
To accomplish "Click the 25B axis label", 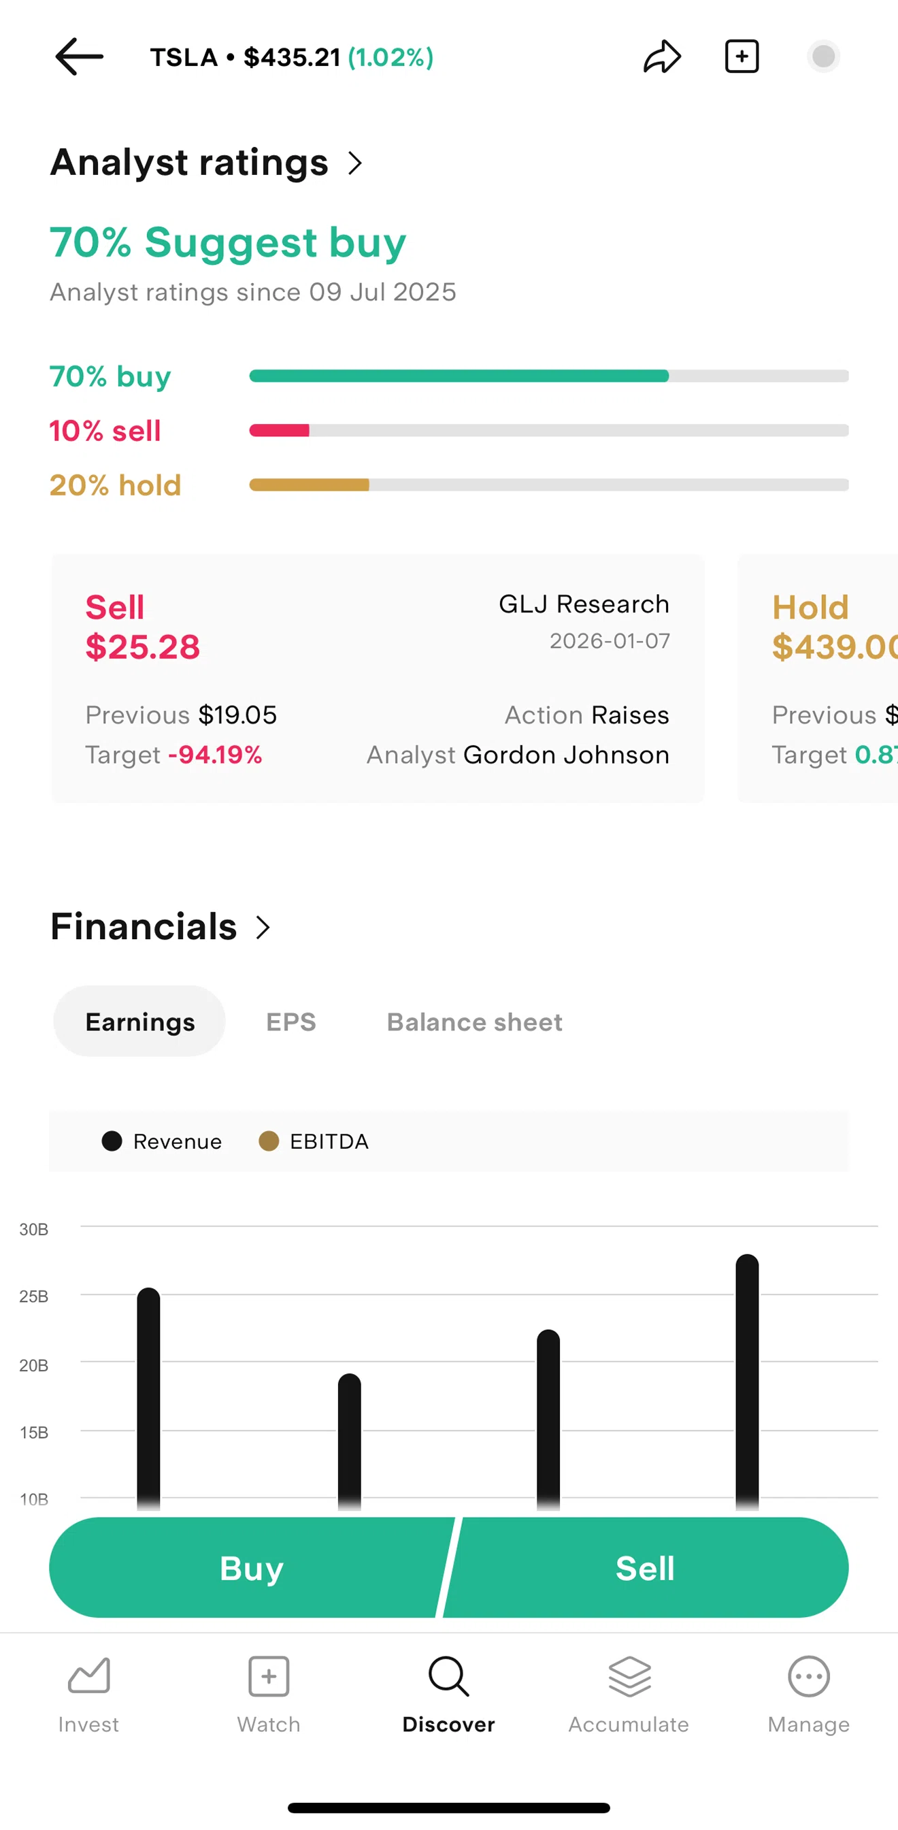I will tap(34, 1296).
